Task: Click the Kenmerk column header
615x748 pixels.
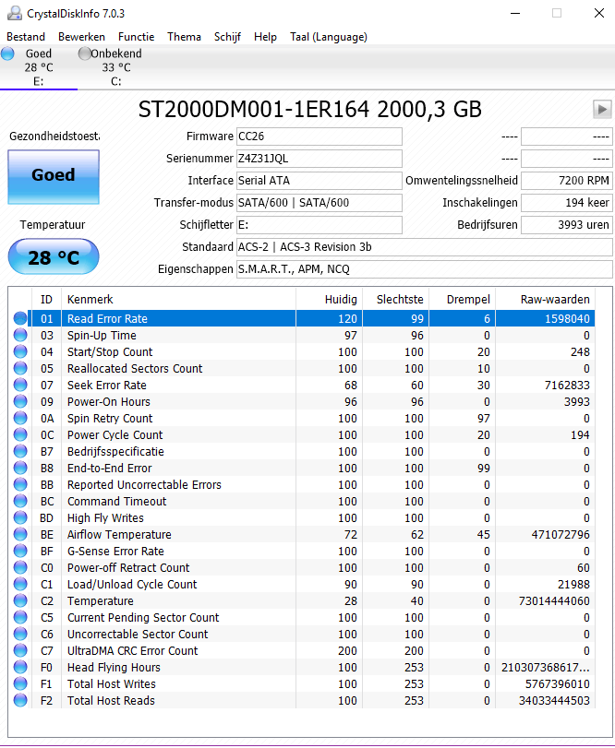Action: click(x=178, y=299)
